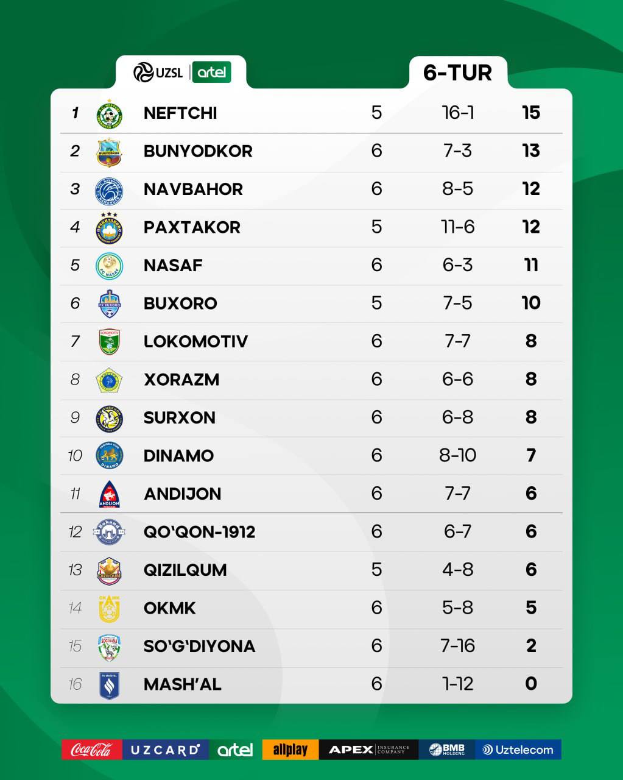Select the UZSL Artel header tab
The width and height of the screenshot is (623, 780).
tap(181, 73)
